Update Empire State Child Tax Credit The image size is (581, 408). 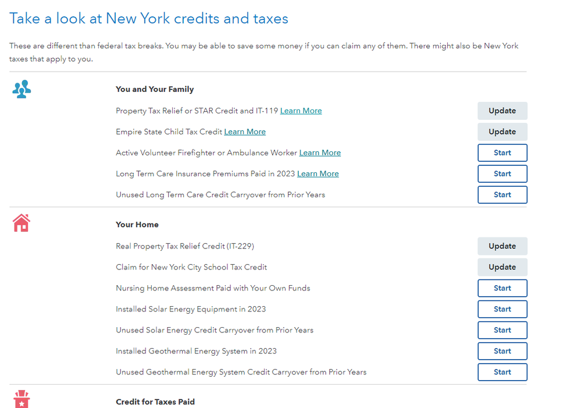click(x=502, y=132)
